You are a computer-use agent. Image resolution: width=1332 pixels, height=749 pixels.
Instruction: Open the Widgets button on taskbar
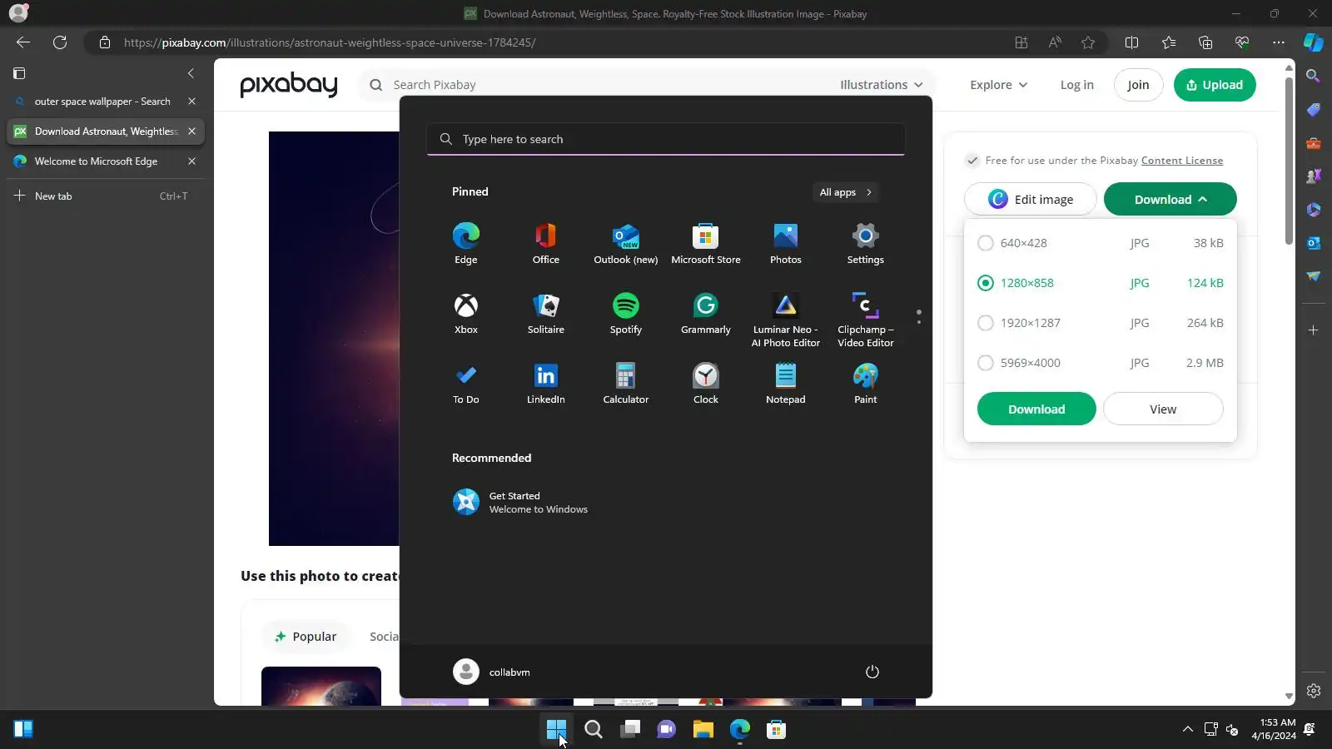[x=23, y=730]
